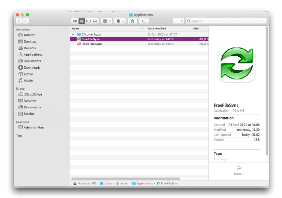Switch to gallery view
The width and height of the screenshot is (282, 198).
(95, 21)
